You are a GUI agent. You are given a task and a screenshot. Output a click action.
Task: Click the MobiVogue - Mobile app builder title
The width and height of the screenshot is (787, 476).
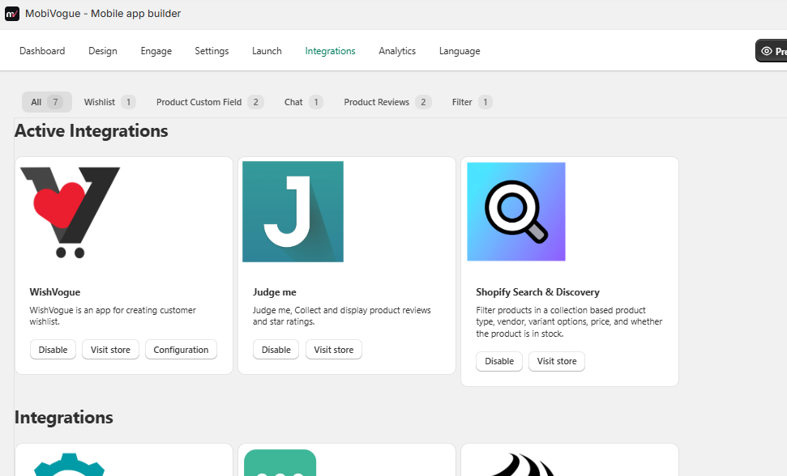point(103,14)
